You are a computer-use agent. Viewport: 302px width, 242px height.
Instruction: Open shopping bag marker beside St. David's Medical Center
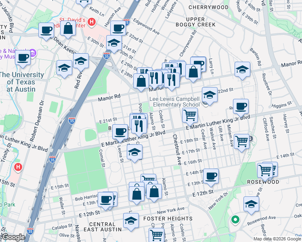click(x=68, y=29)
